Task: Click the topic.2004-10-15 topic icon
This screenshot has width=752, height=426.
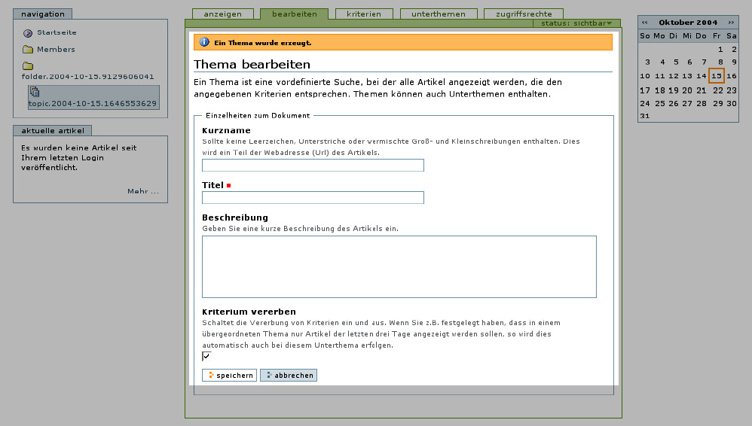Action: point(35,92)
